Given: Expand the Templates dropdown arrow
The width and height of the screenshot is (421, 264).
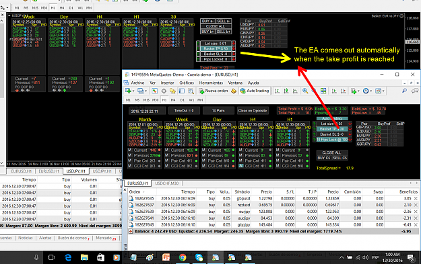Looking at the screenshot, I should (x=383, y=91).
